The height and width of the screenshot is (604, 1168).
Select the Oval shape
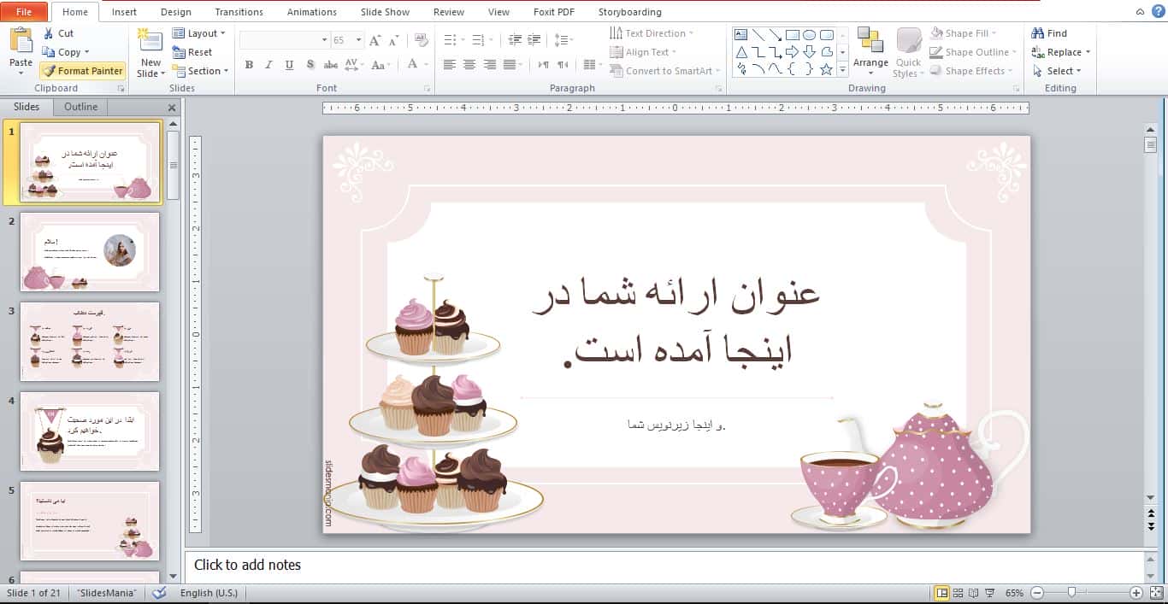(x=809, y=35)
